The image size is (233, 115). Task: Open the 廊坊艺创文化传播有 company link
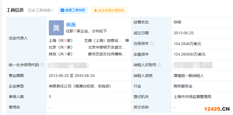point(107,54)
